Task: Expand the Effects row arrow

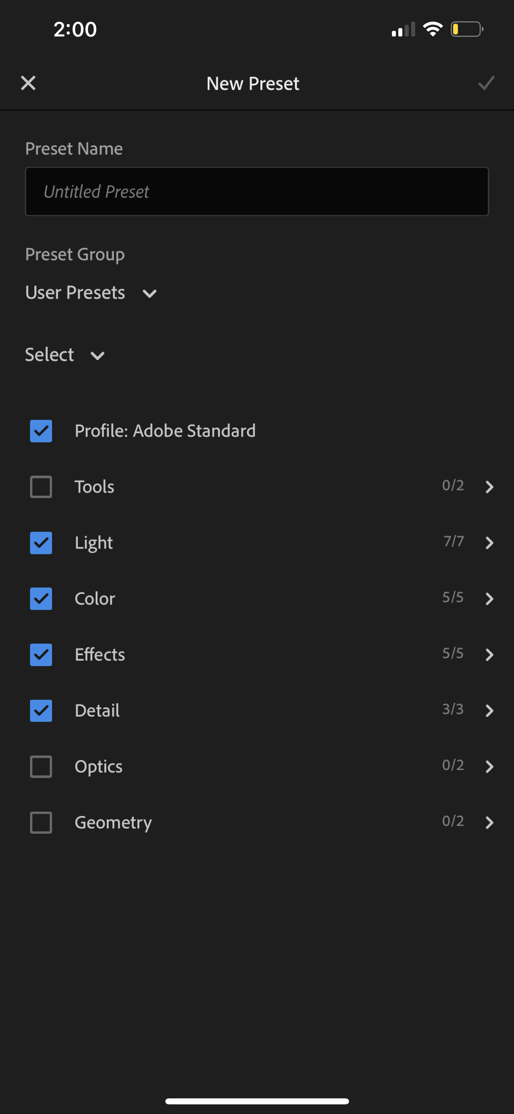Action: coord(489,655)
